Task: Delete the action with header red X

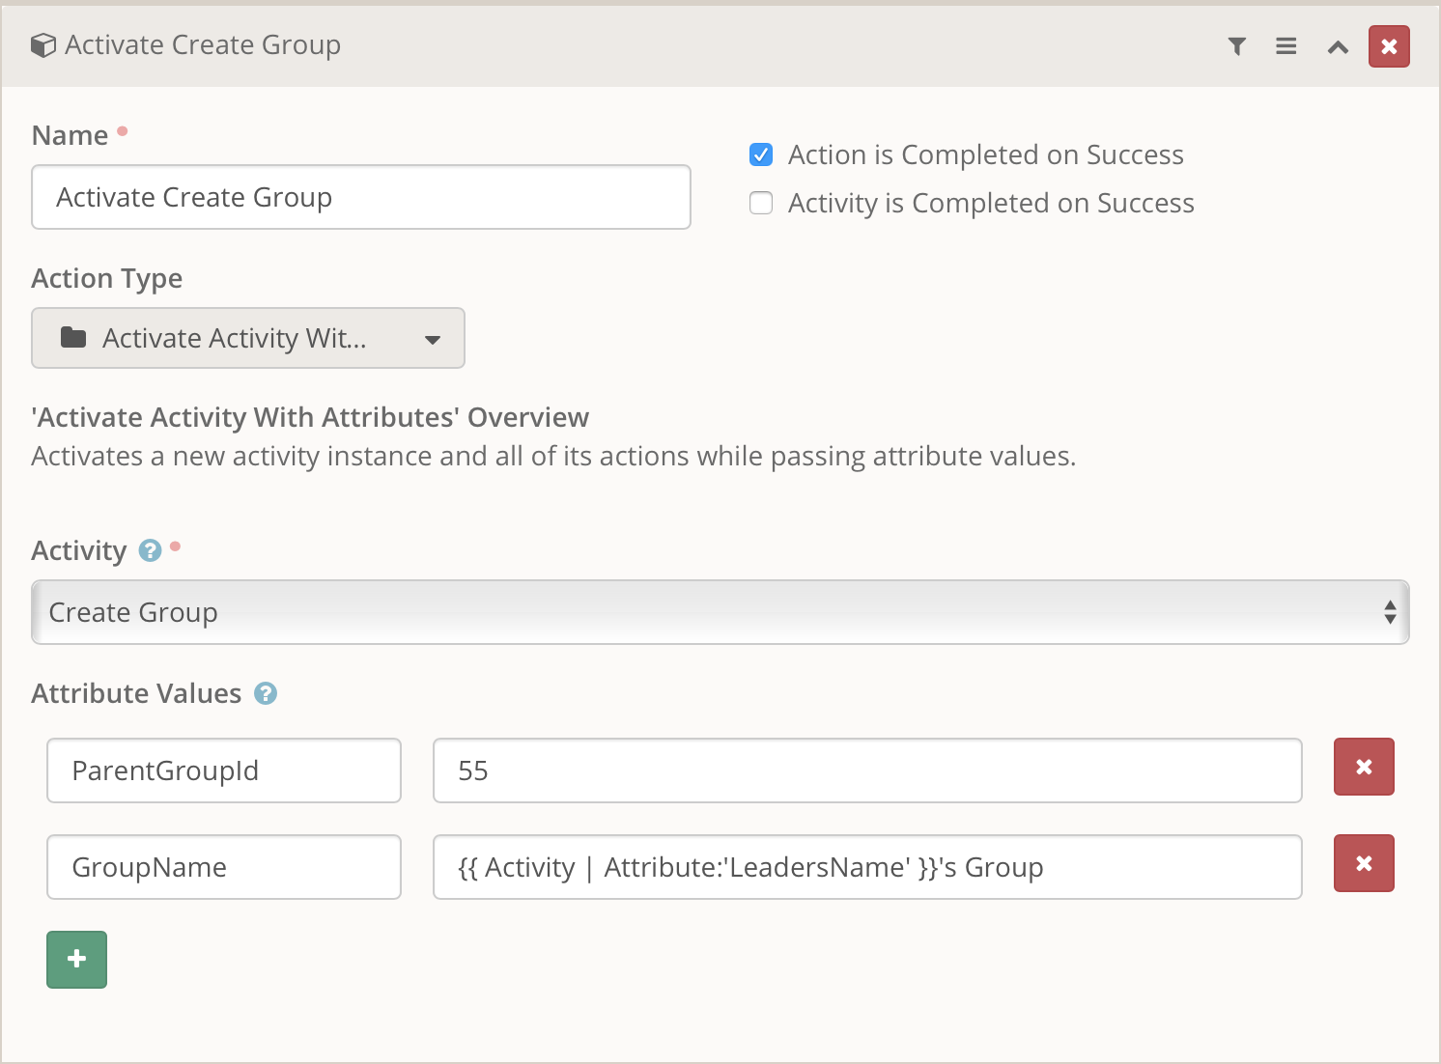Action: 1388,46
